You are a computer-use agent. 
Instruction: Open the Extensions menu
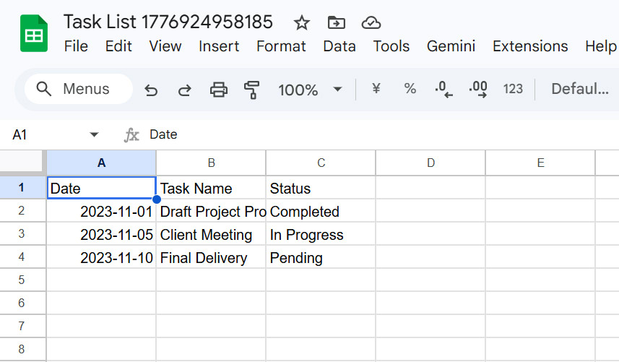[x=529, y=46]
